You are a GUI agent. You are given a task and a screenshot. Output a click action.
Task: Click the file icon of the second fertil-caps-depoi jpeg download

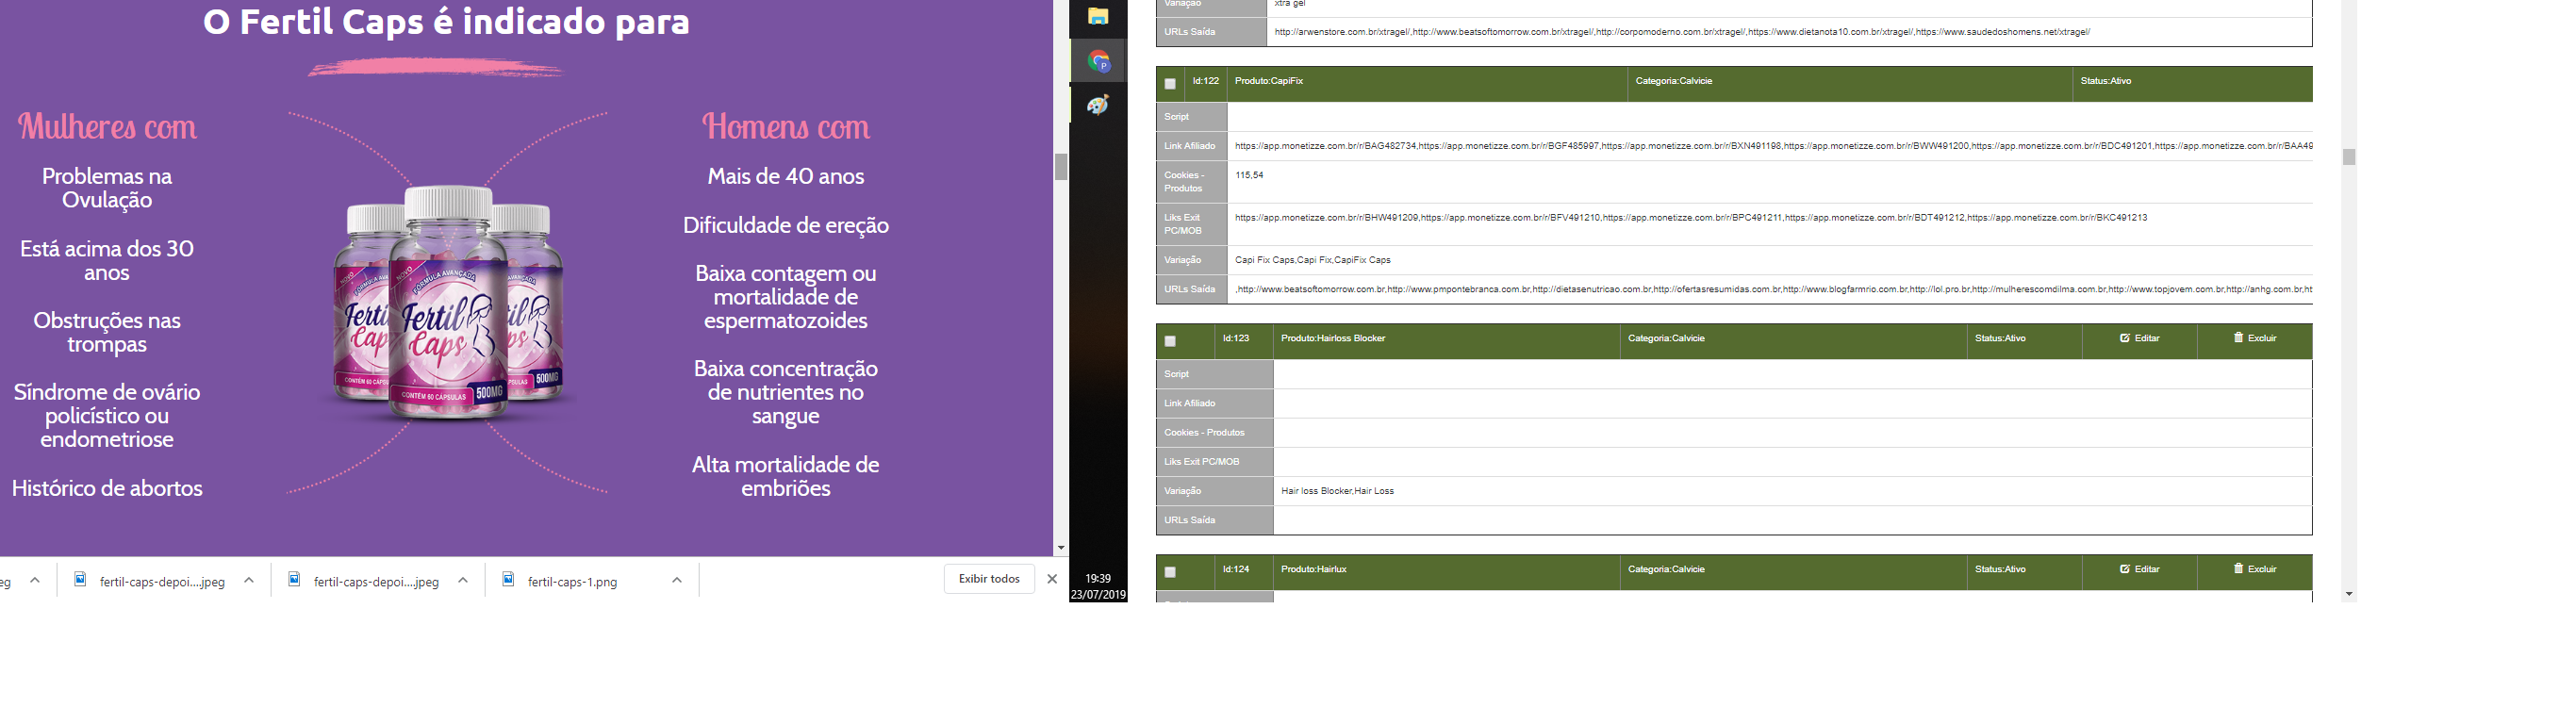pos(294,580)
